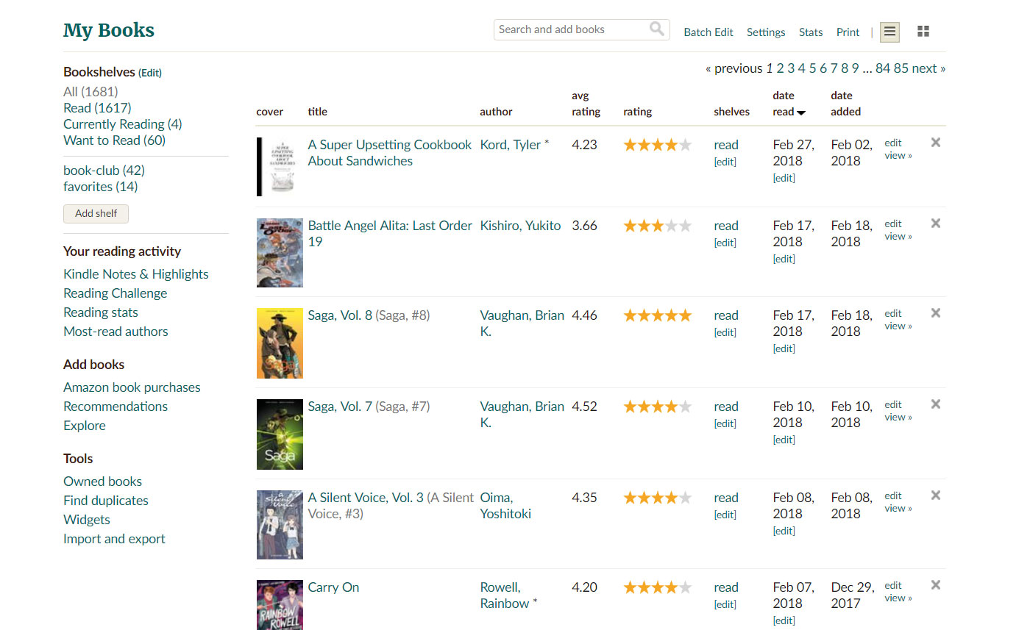Viewport: 1030px width, 630px height.
Task: Sort books by date added column
Action: click(x=845, y=104)
